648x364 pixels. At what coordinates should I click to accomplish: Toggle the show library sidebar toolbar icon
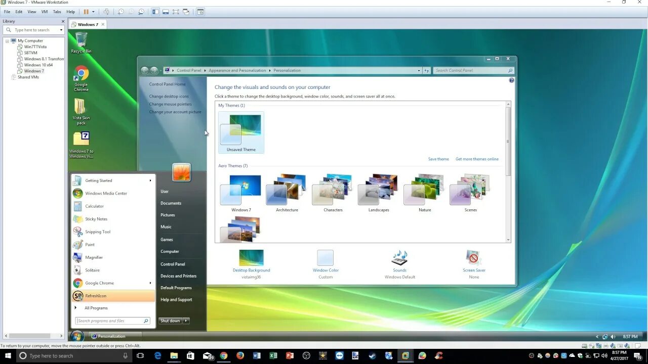(x=155, y=12)
